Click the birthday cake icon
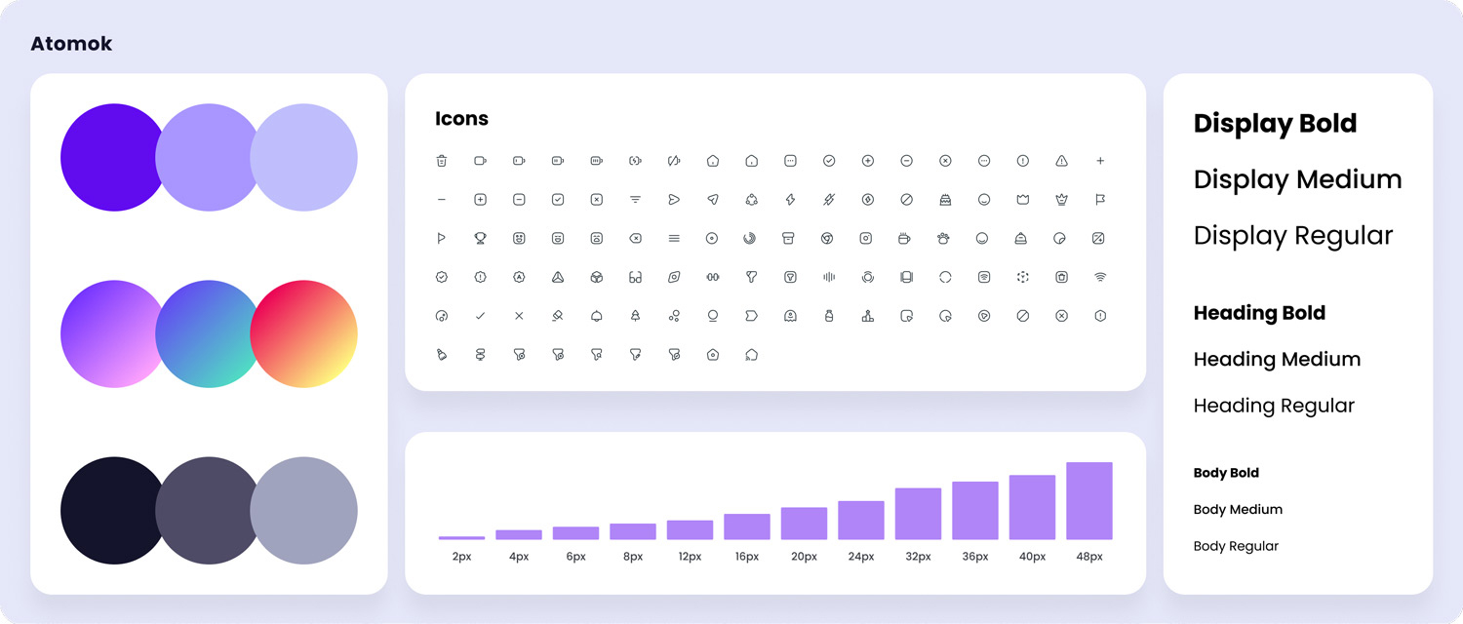Image resolution: width=1463 pixels, height=624 pixels. point(945,200)
